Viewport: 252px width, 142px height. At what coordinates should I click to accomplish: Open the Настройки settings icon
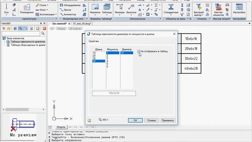(239, 7)
